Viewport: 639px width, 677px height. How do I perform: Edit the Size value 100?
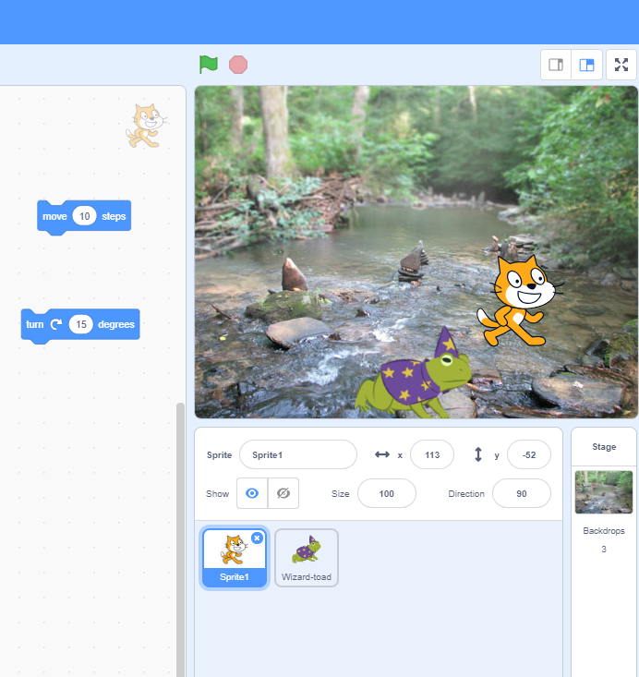tap(386, 493)
